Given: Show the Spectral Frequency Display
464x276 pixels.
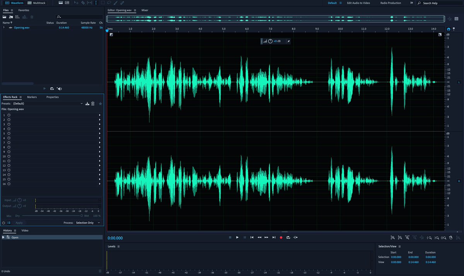Looking at the screenshot, I should click(67, 2).
